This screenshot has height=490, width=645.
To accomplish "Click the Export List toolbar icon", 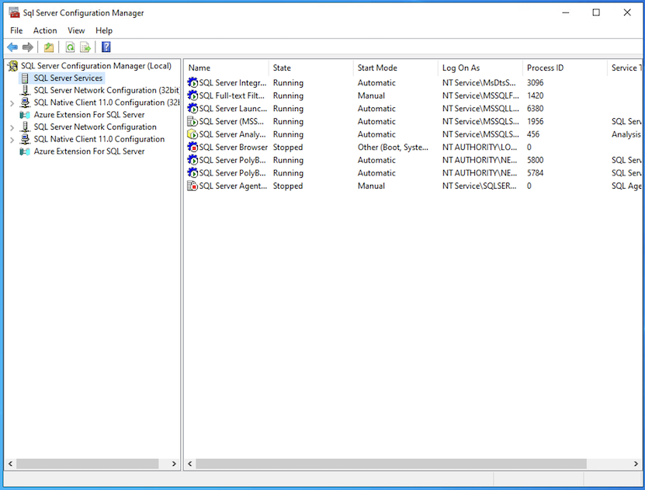I will click(x=85, y=47).
